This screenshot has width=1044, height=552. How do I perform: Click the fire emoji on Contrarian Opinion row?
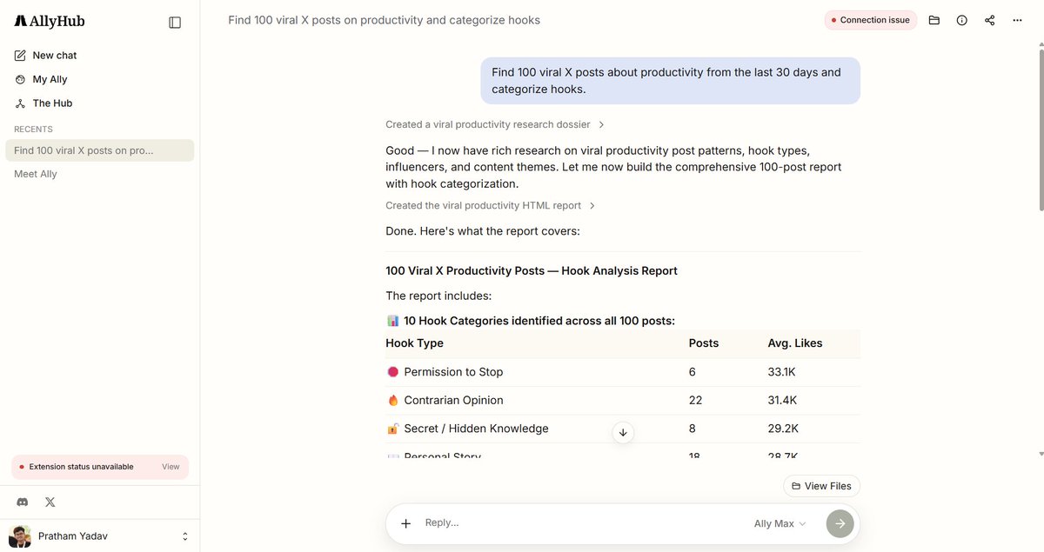[x=393, y=401]
